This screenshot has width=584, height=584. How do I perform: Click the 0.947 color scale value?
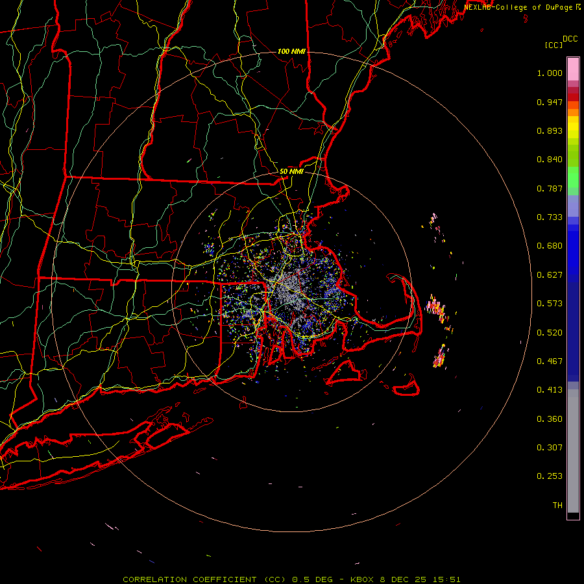(550, 102)
